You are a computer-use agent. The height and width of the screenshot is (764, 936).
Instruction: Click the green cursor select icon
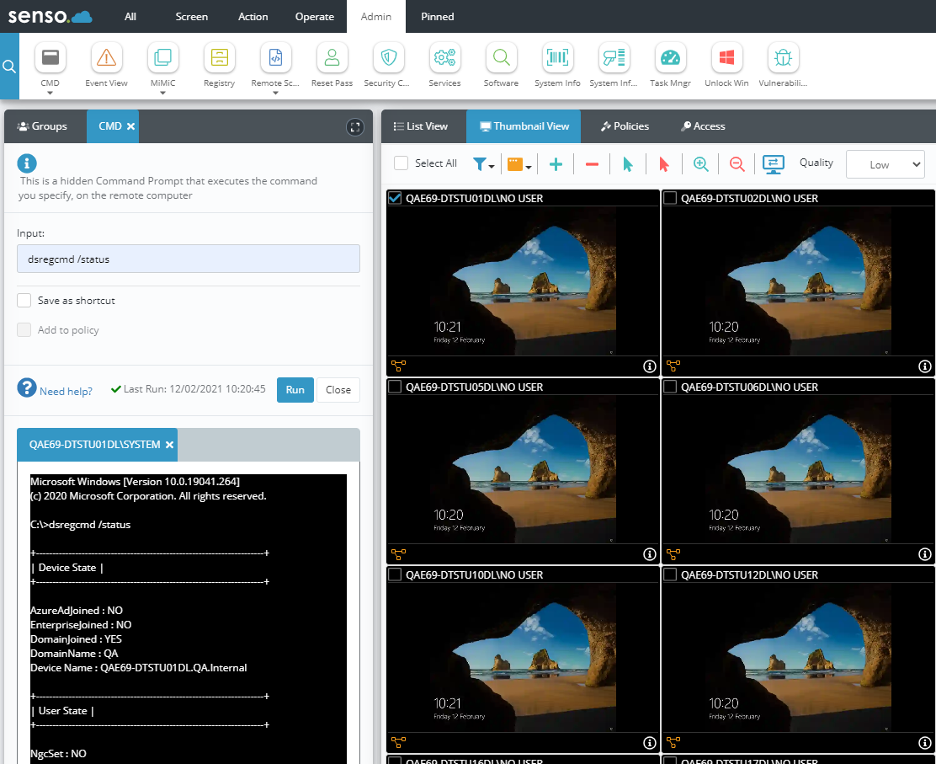point(627,164)
